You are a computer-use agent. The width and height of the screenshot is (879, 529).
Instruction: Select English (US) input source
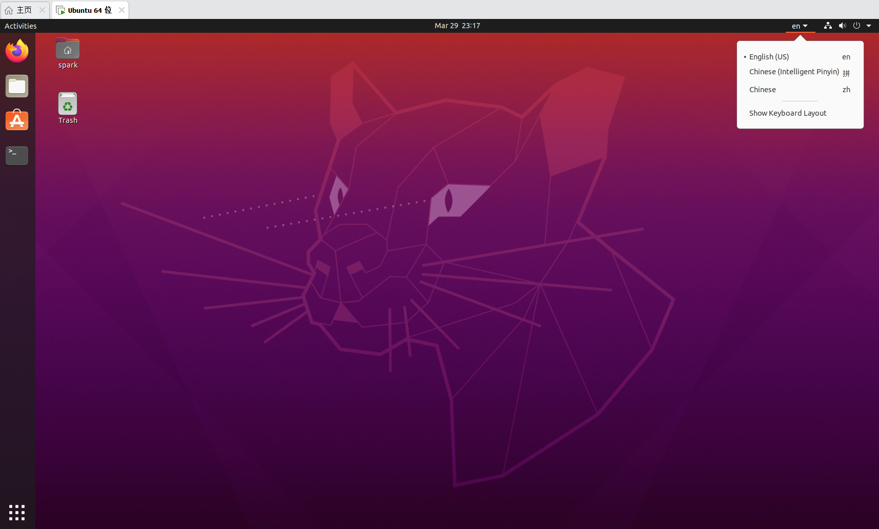800,57
